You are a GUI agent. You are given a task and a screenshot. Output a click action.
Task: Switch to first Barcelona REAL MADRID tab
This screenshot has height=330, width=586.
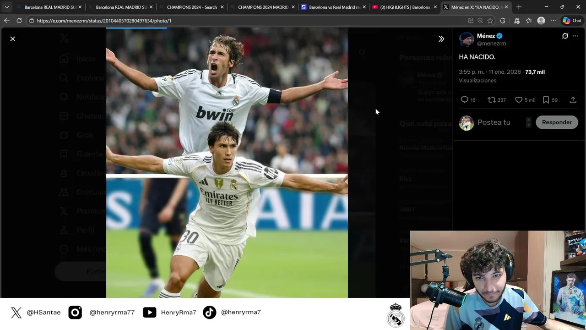click(49, 7)
